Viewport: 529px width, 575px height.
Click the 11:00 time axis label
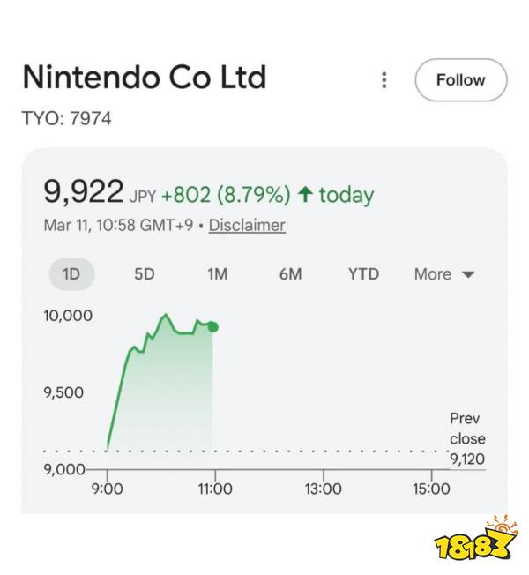tap(214, 489)
